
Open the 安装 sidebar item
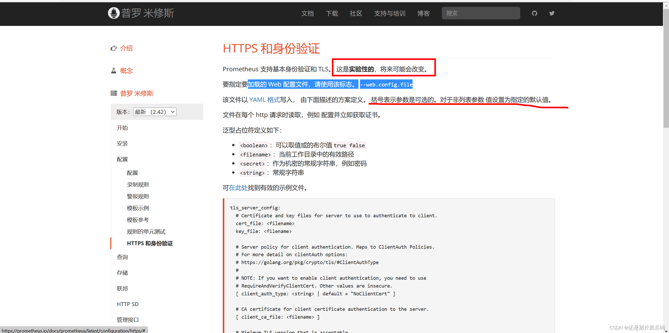point(122,144)
